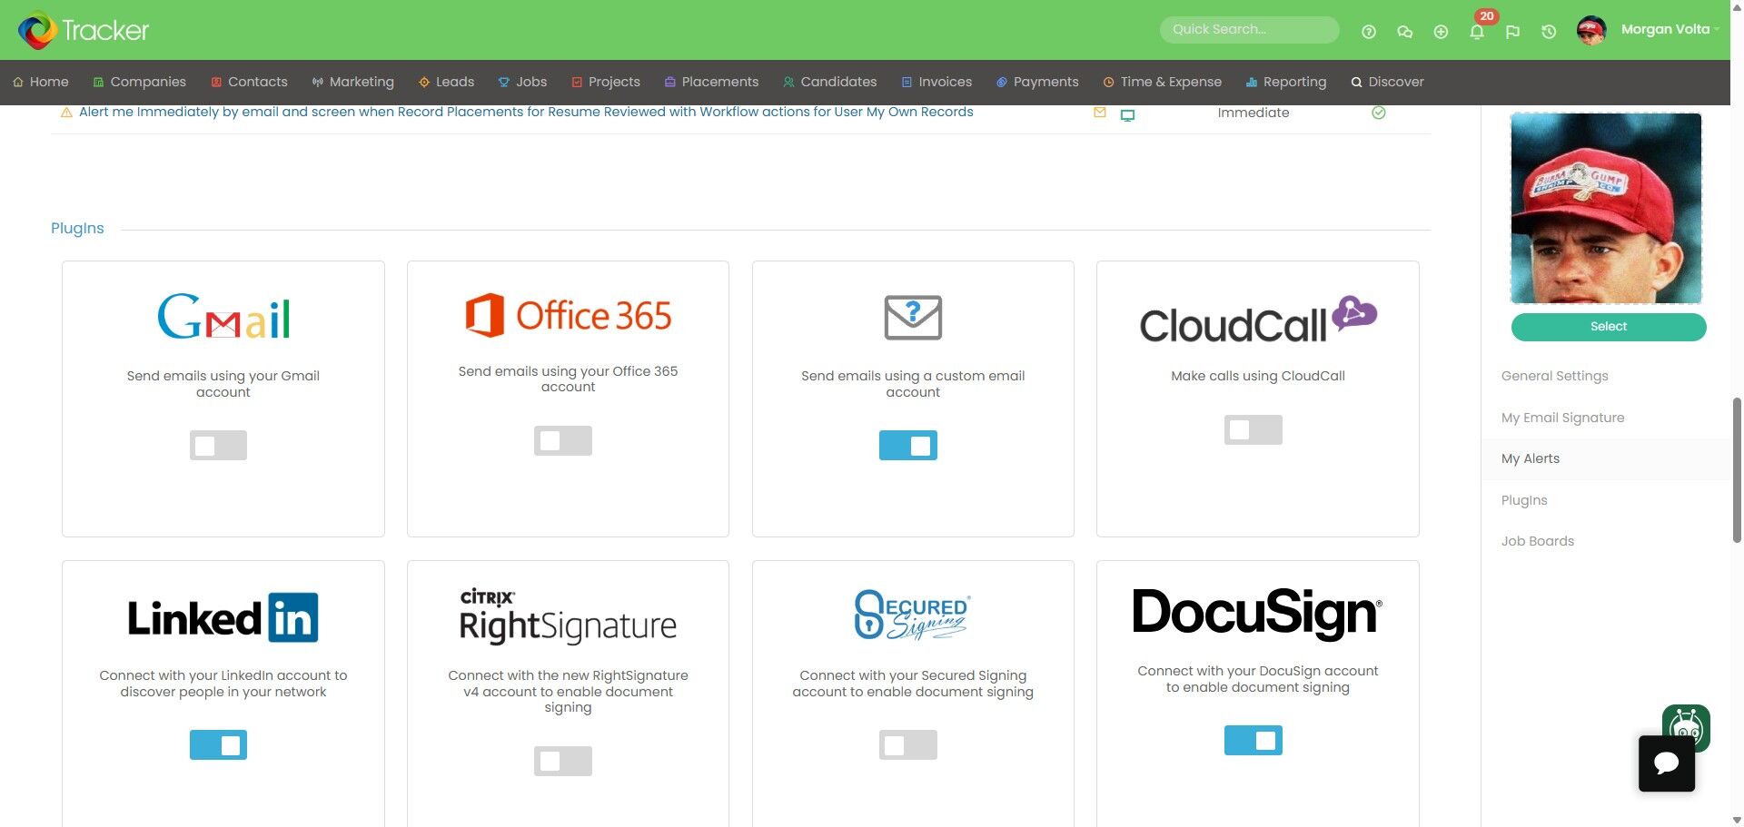Click 'Send emails using your Gmail account' text

[x=223, y=384]
